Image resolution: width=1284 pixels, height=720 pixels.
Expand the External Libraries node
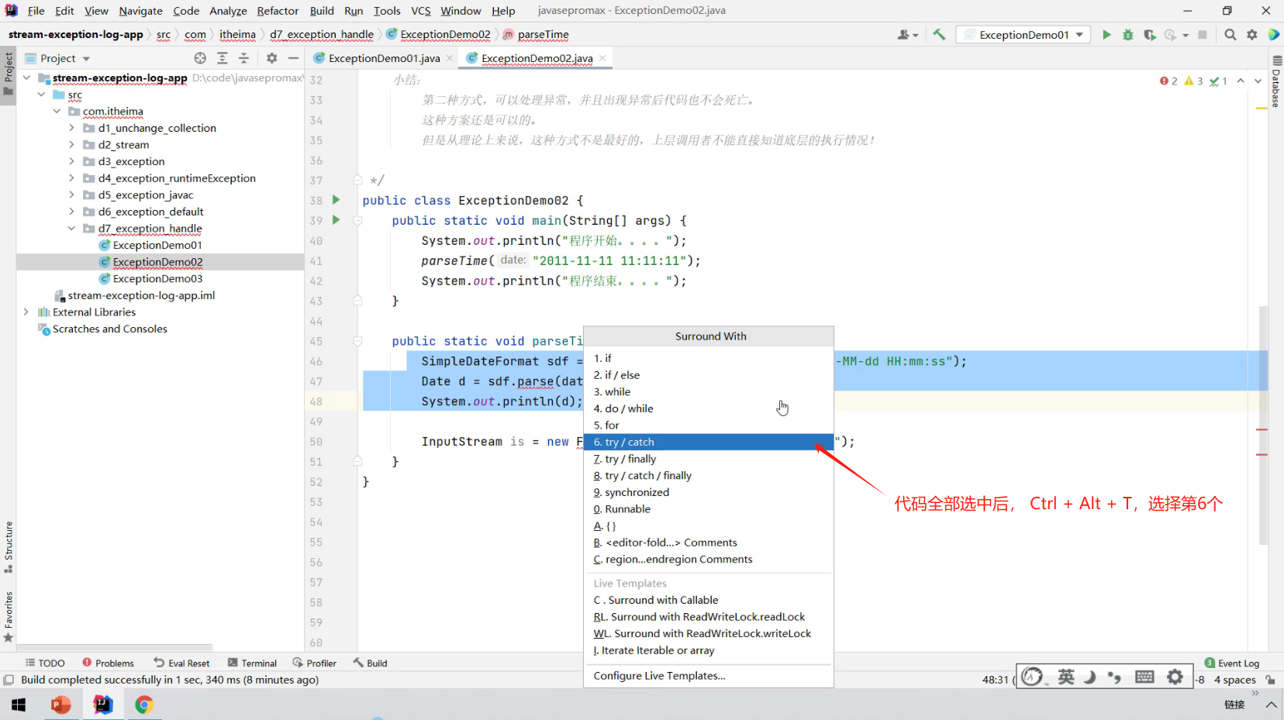pyautogui.click(x=26, y=312)
